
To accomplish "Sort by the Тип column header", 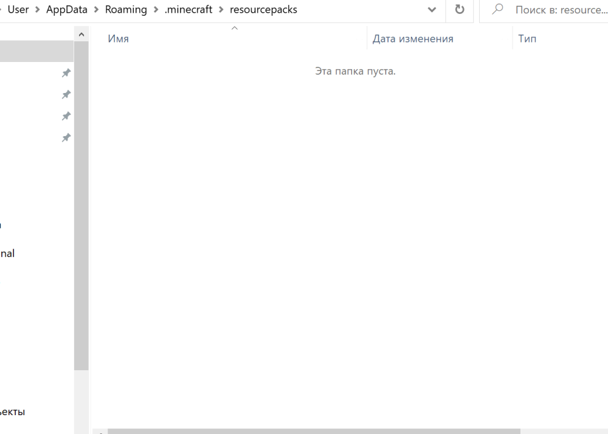I will point(527,38).
